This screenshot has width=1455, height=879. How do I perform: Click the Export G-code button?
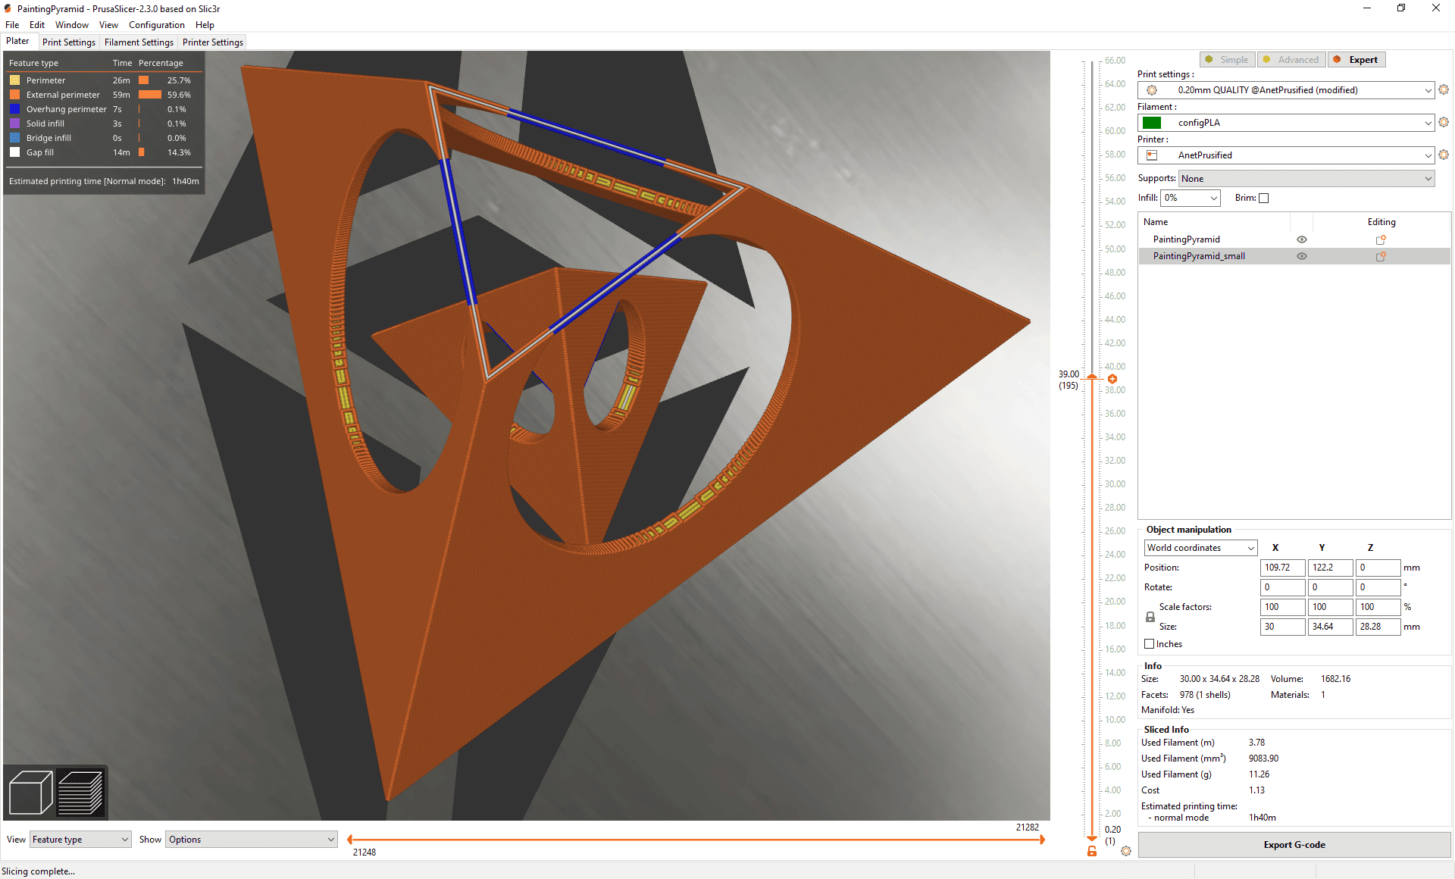coord(1294,845)
